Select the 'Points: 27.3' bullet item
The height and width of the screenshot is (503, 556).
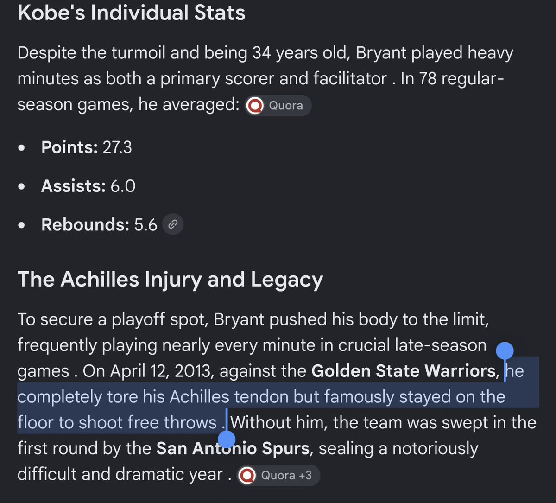[87, 147]
